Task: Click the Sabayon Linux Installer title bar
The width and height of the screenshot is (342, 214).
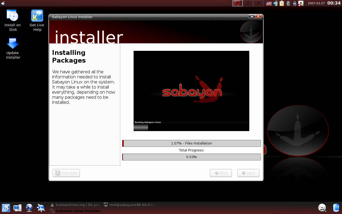Action: click(148, 17)
